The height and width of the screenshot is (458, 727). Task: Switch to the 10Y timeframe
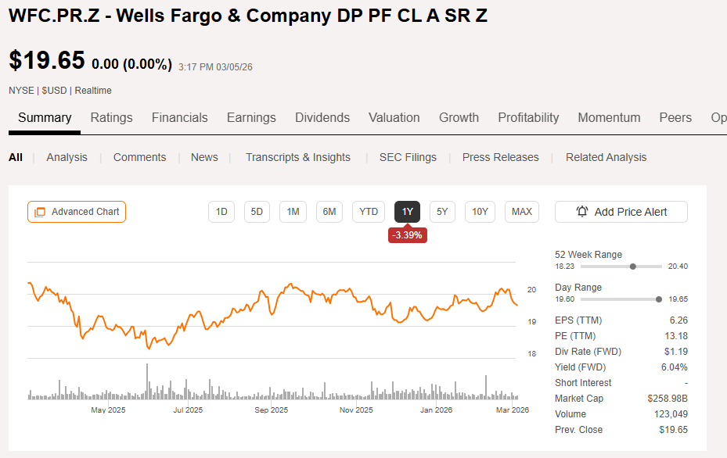480,212
